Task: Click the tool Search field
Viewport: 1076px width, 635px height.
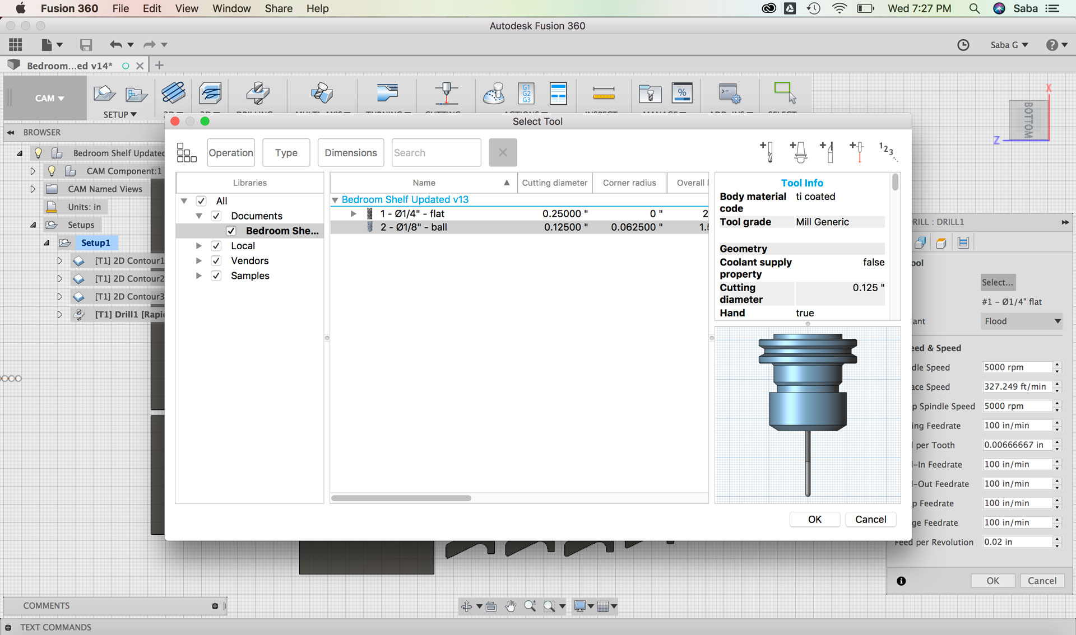Action: pyautogui.click(x=436, y=153)
